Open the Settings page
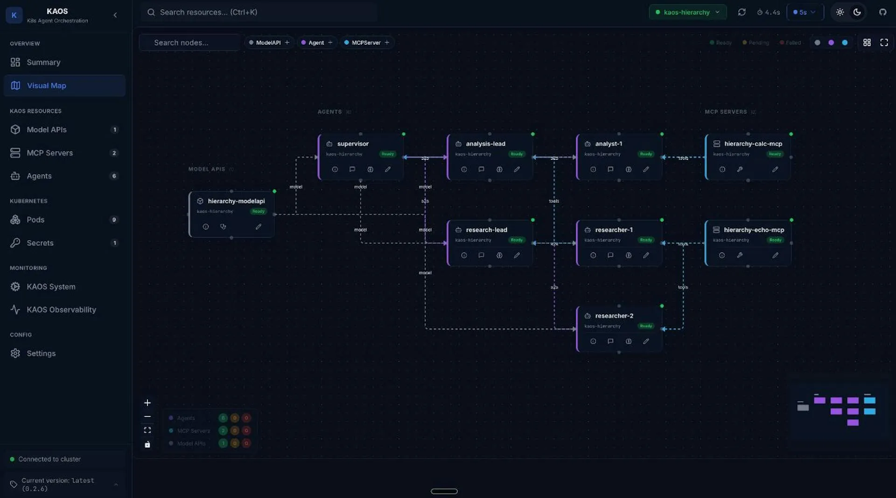The width and height of the screenshot is (896, 498). point(64,353)
